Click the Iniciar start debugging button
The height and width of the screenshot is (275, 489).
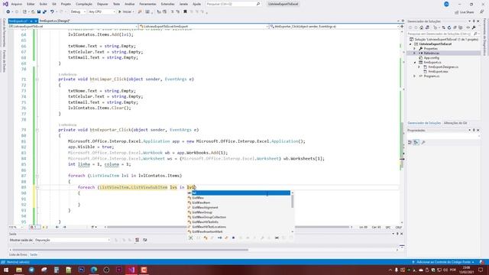click(x=126, y=12)
